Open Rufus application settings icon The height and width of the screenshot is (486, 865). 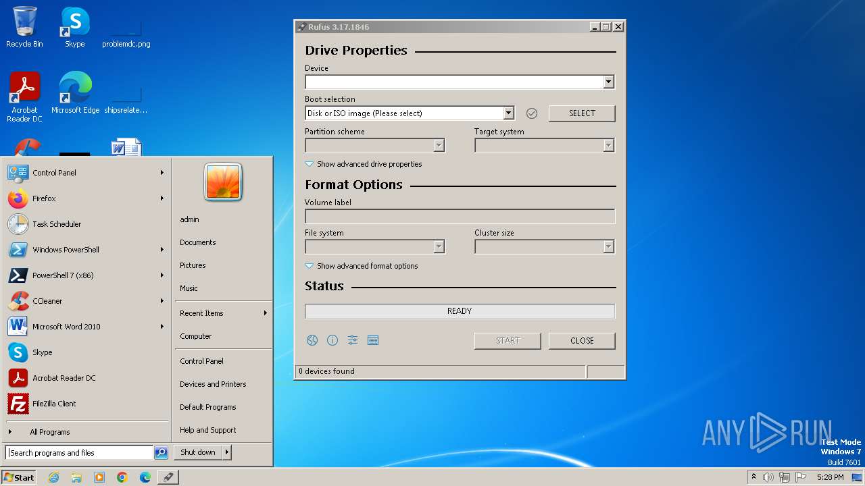tap(353, 340)
